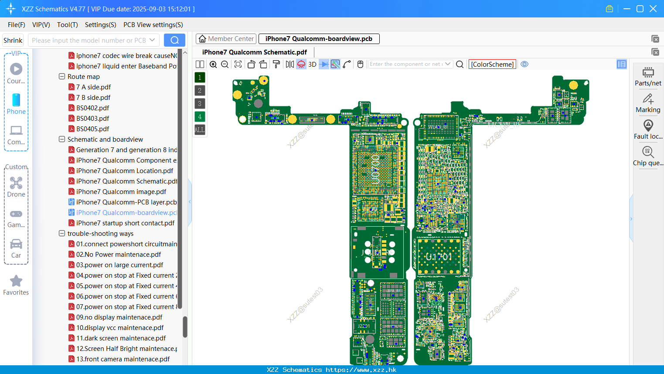Expand the right panel collapse handle
The image size is (664, 374).
click(631, 219)
